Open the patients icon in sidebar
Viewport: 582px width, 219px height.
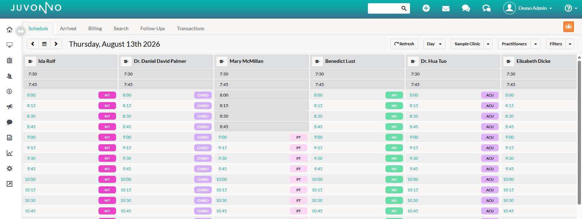tap(9, 76)
